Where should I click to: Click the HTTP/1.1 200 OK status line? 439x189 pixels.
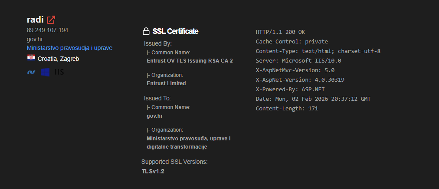(280, 32)
